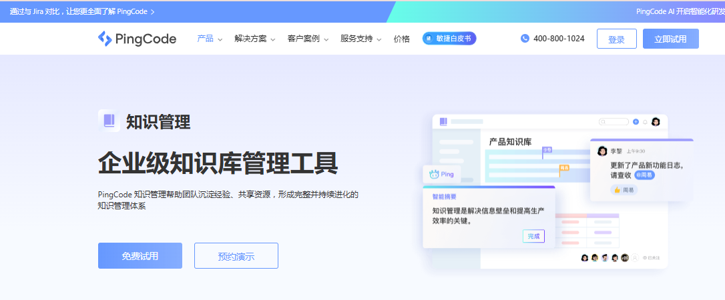Open the 敏捷白皮书 badge

[449, 38]
